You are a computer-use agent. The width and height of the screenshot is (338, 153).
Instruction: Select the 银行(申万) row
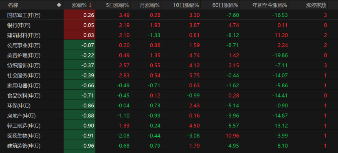(169, 25)
